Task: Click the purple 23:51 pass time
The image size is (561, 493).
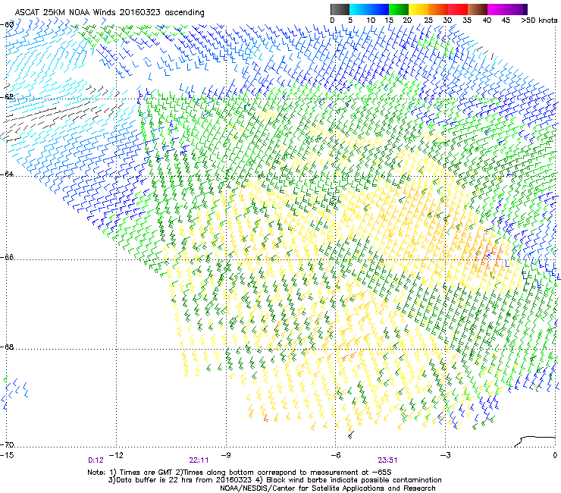Action: 387,460
